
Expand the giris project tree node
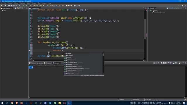click(x=1, y=10)
